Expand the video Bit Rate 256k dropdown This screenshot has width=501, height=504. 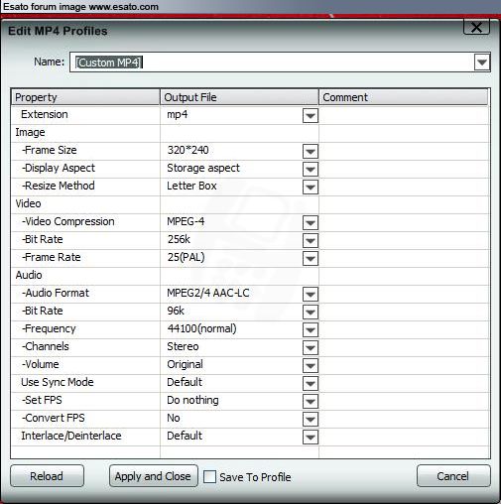[x=311, y=241]
